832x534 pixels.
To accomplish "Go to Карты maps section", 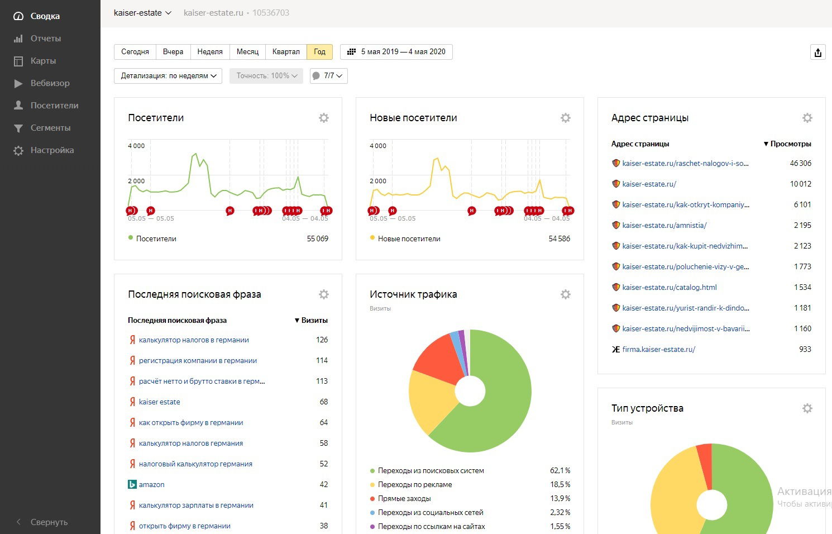I will (43, 61).
